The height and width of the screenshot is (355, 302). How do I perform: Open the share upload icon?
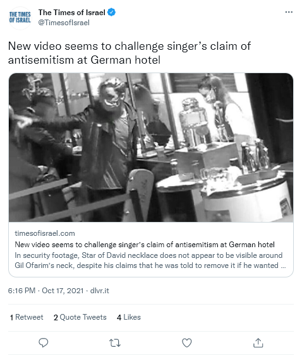258,343
